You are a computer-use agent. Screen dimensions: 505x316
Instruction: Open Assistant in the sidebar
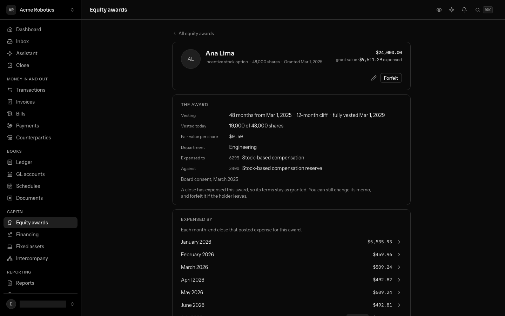[40, 53]
